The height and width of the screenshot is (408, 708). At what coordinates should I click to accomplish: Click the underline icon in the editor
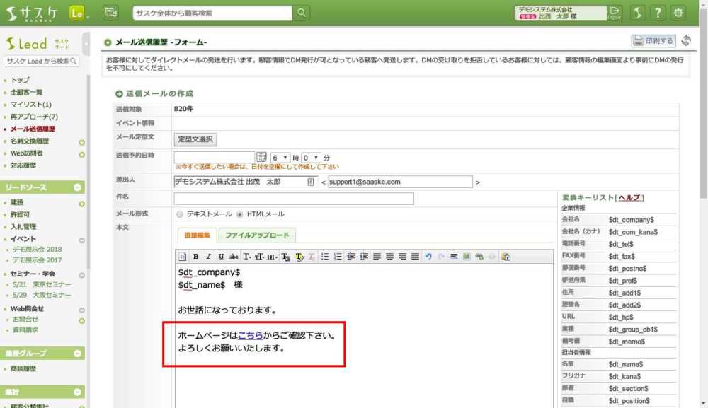(x=221, y=256)
